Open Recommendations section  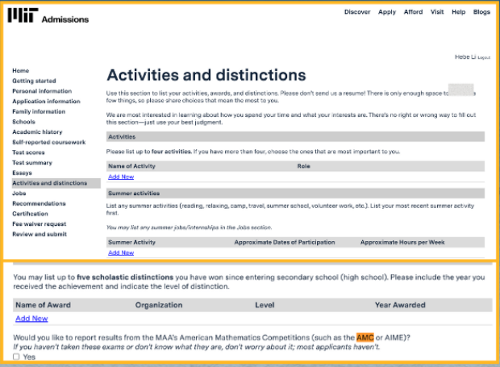[39, 203]
